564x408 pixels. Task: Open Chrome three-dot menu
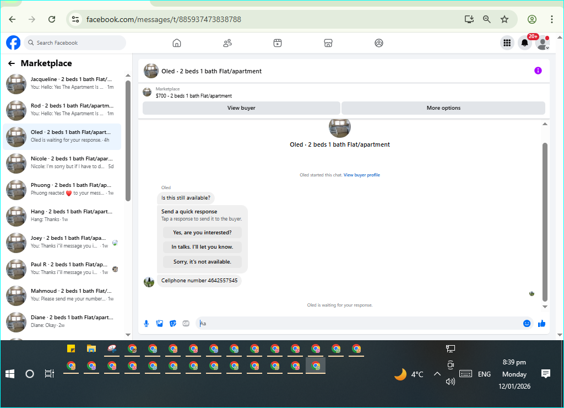(552, 19)
